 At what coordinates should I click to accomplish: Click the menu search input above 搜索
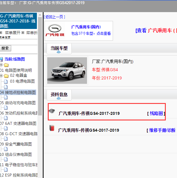pyautogui.click(x=19, y=42)
